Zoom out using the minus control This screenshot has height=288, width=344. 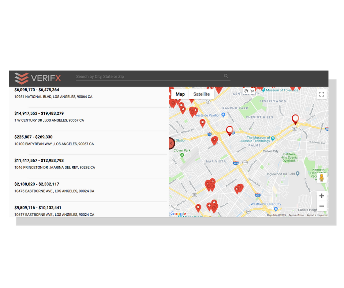click(x=322, y=206)
